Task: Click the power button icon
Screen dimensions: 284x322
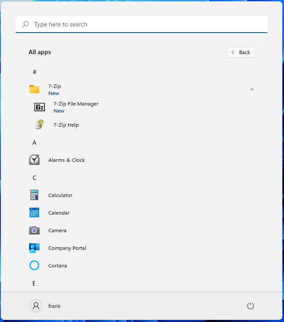Action: coord(250,306)
